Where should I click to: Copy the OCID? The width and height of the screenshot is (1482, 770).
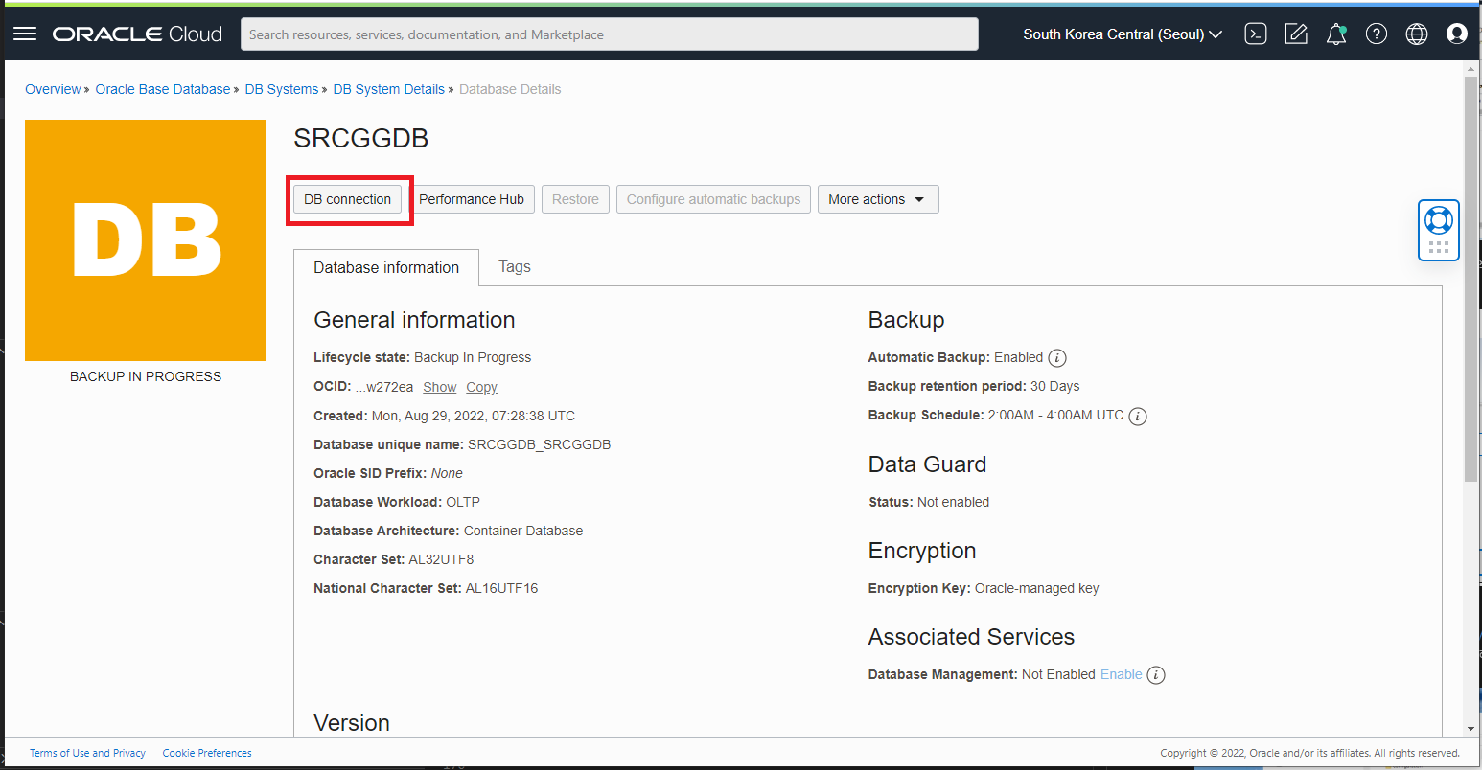[481, 387]
